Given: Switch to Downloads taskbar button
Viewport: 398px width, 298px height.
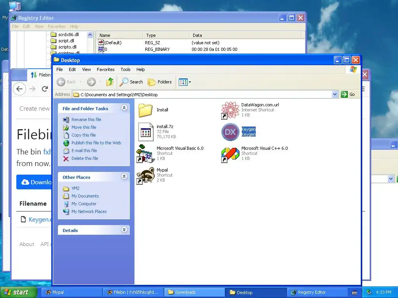Looking at the screenshot, I should click(195, 292).
